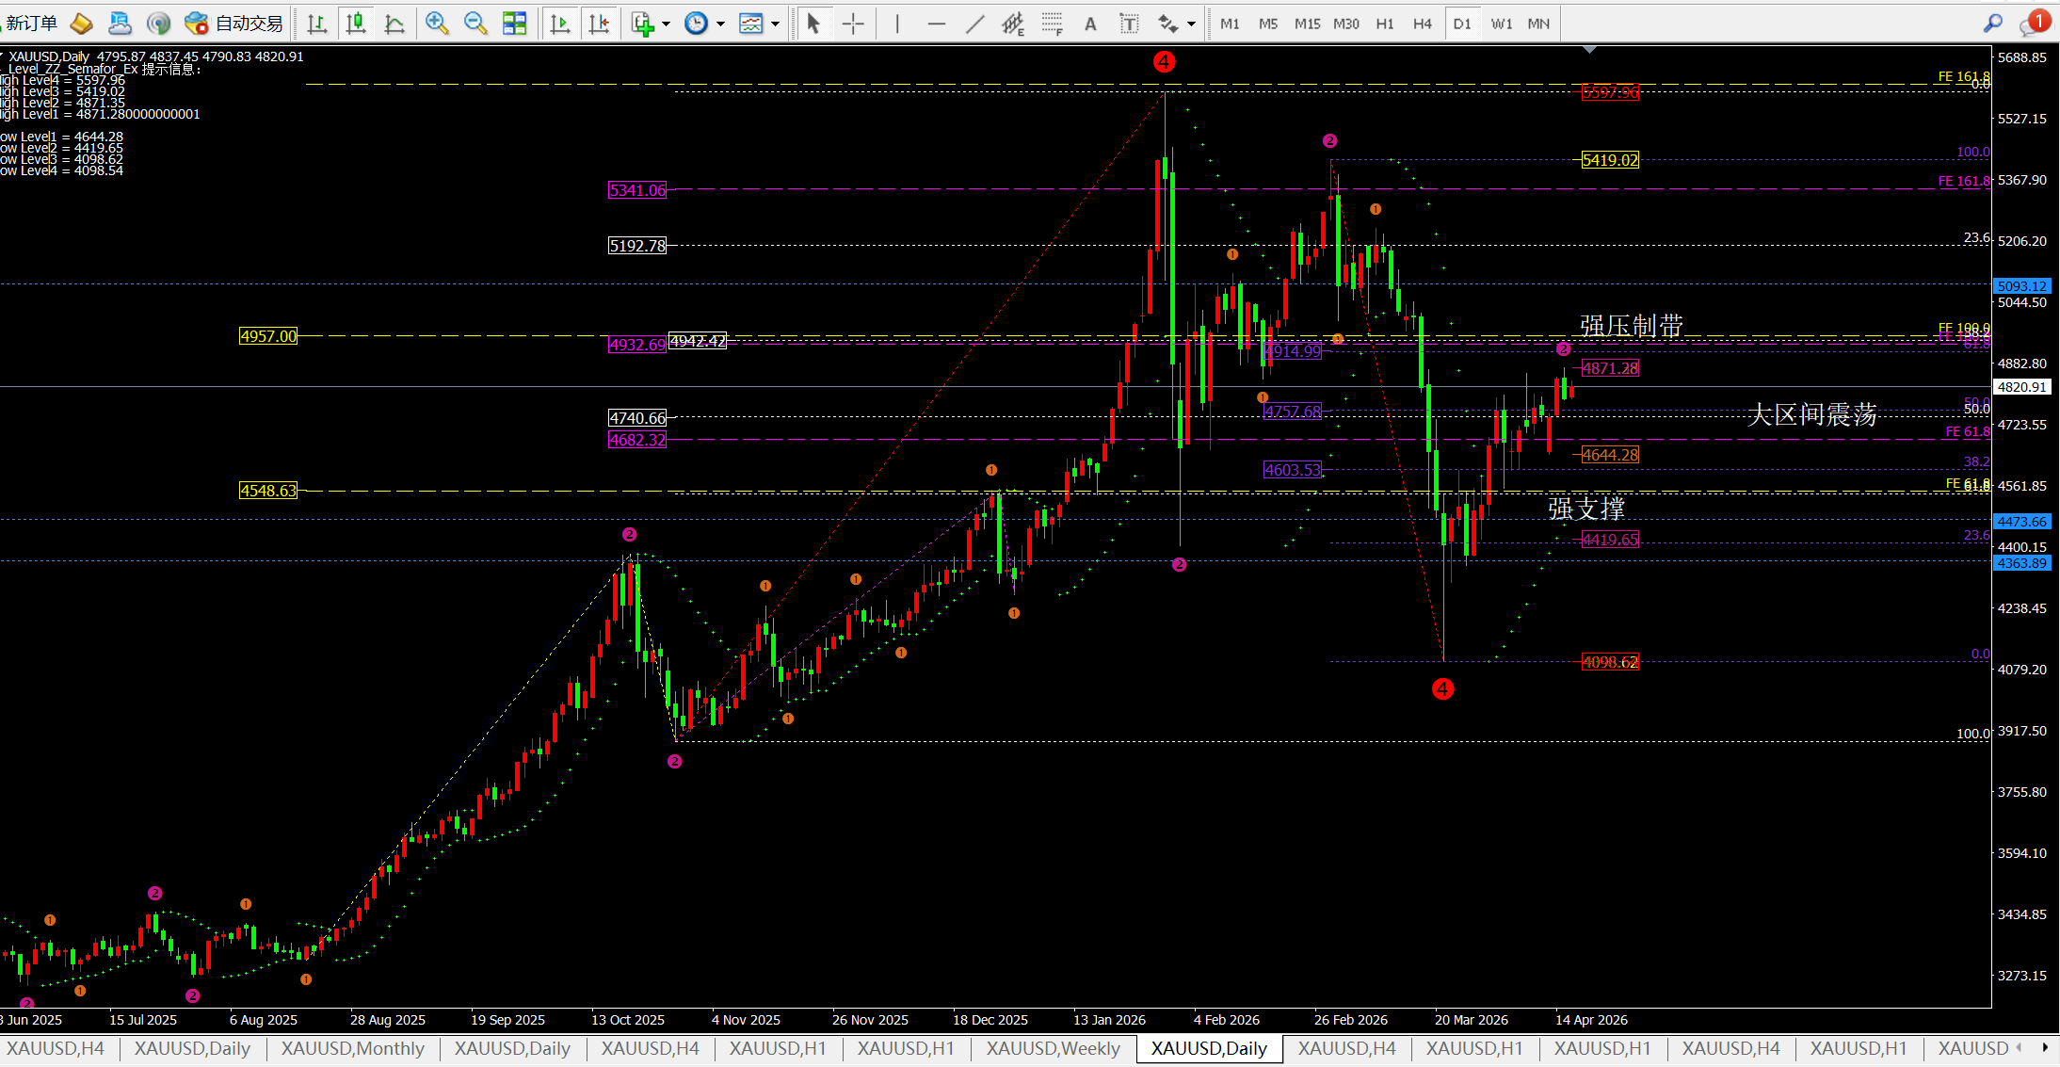Open the XAUUSD,Weekly chart tab

pyautogui.click(x=1053, y=1048)
